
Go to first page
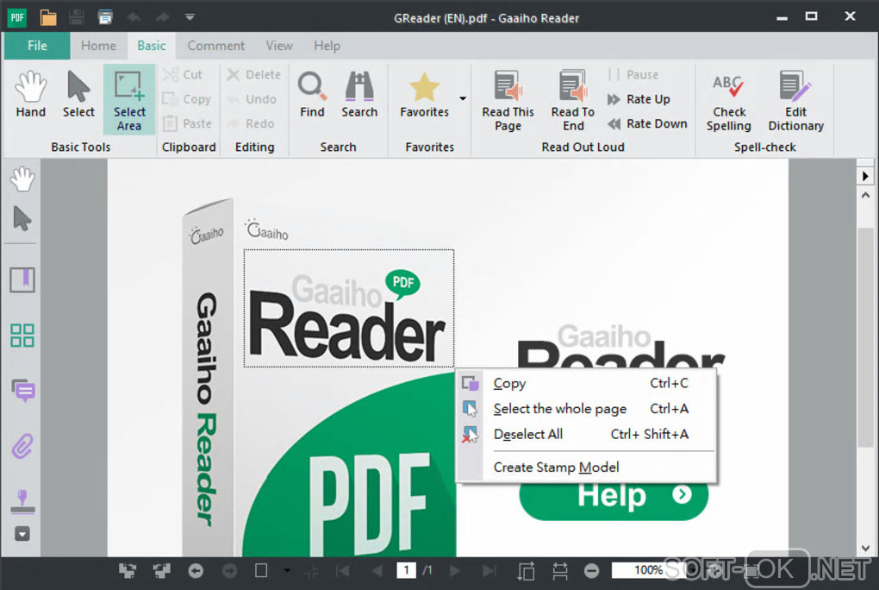coord(342,571)
